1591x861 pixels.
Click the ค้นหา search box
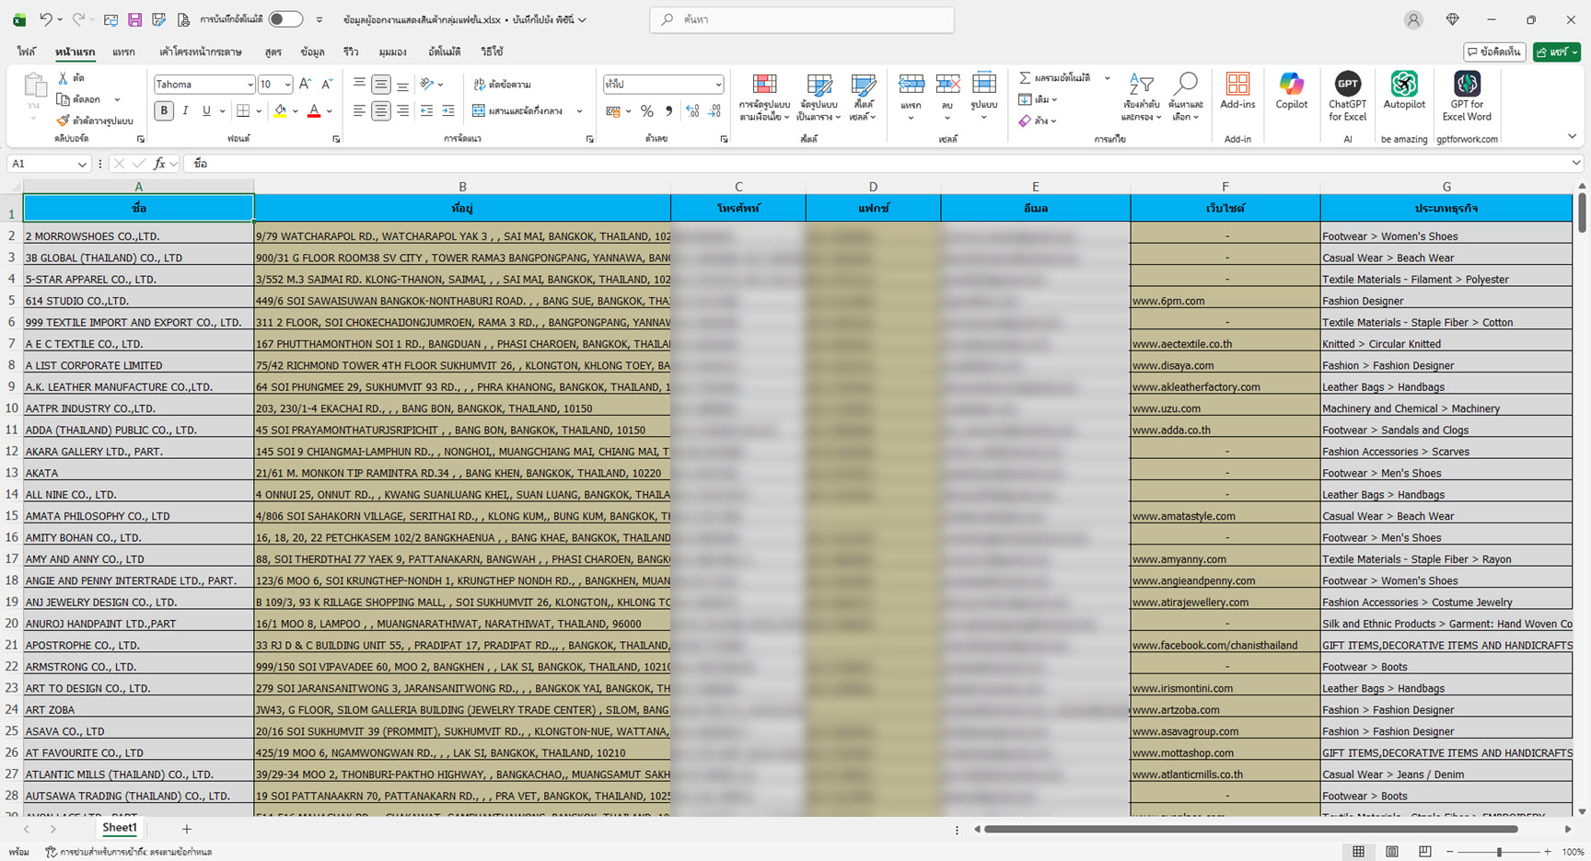pyautogui.click(x=801, y=19)
